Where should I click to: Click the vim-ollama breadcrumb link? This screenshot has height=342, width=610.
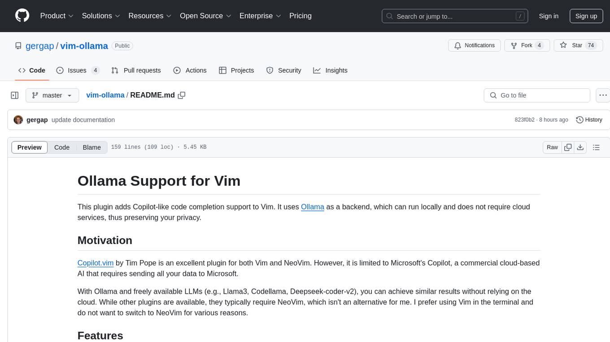point(105,95)
